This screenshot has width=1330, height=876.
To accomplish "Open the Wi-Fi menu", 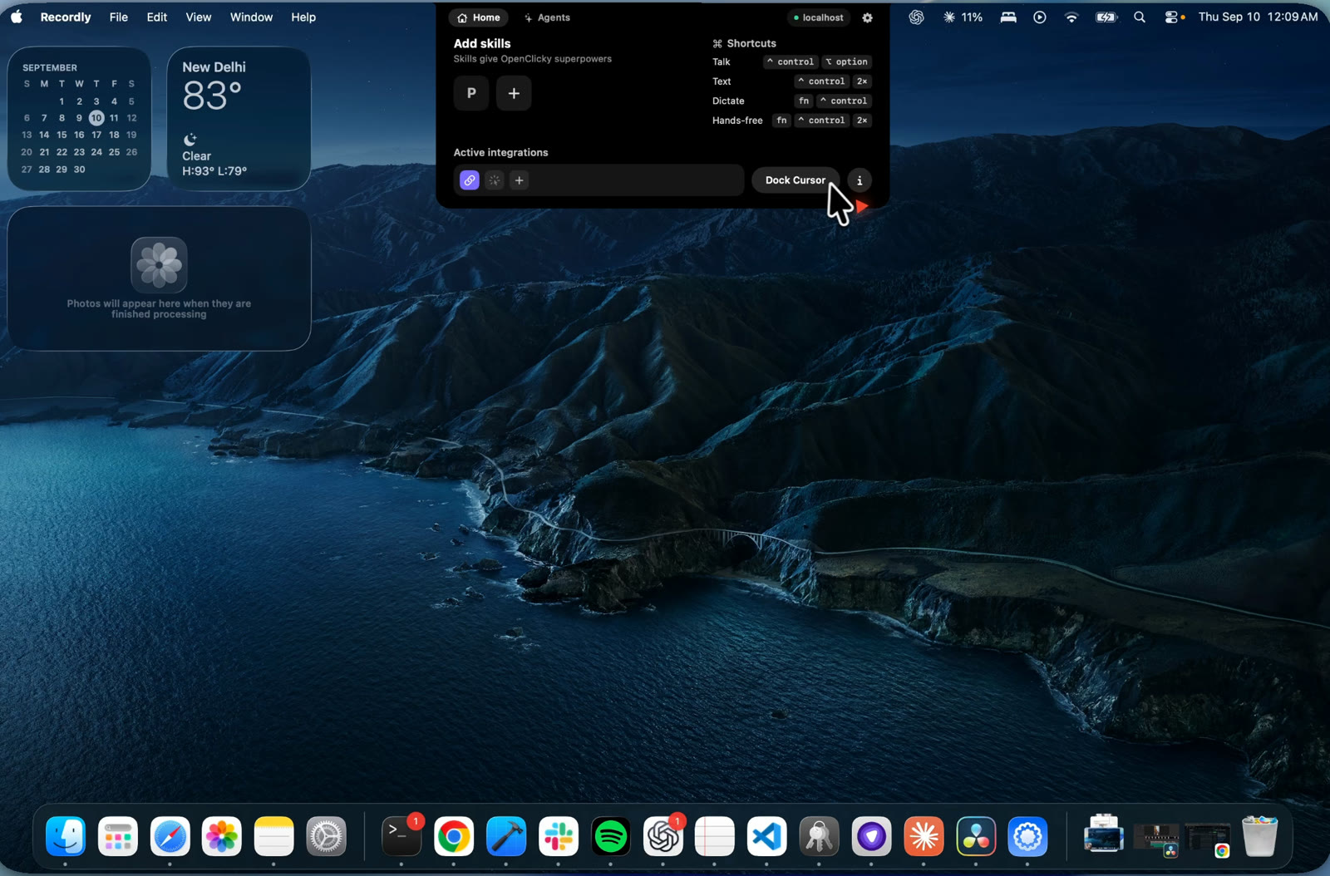I will [1071, 17].
